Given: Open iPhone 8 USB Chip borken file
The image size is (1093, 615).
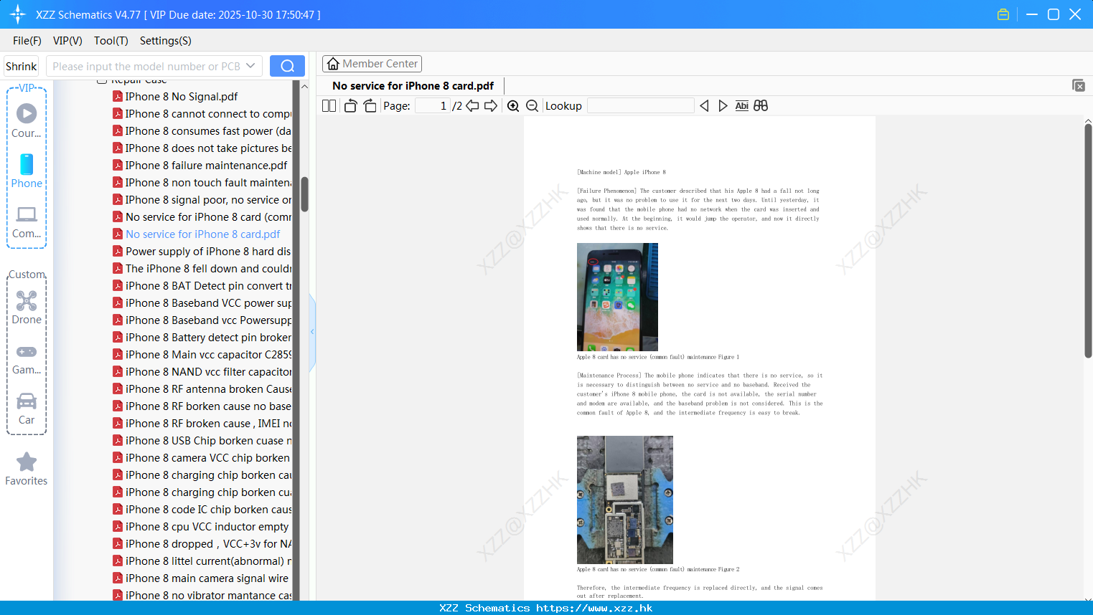Looking at the screenshot, I should [x=208, y=440].
